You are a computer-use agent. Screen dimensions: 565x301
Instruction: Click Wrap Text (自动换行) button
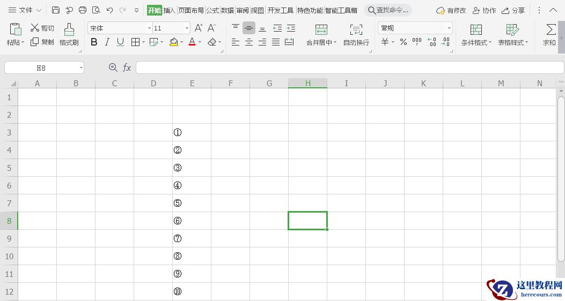[356, 35]
